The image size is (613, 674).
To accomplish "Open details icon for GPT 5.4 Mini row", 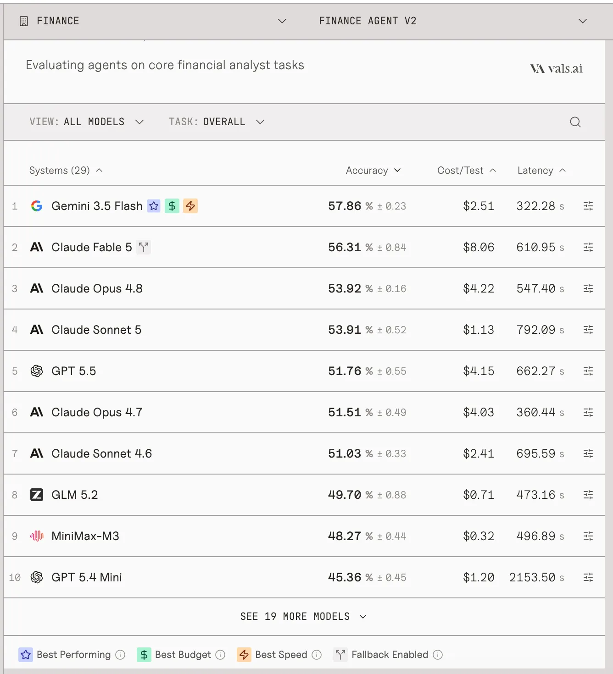I will click(588, 577).
